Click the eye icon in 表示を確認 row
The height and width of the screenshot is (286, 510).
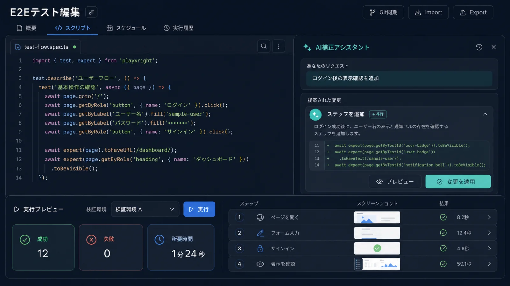coord(260,264)
